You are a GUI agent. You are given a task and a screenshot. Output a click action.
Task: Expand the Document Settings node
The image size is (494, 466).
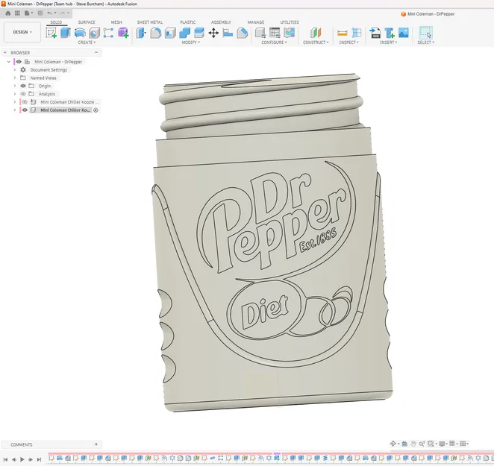(x=15, y=69)
